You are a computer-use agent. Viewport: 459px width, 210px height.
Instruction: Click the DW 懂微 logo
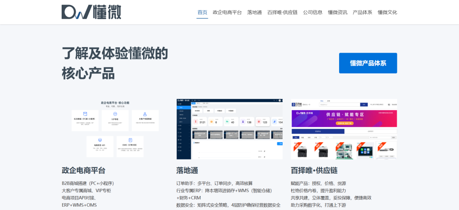91,12
